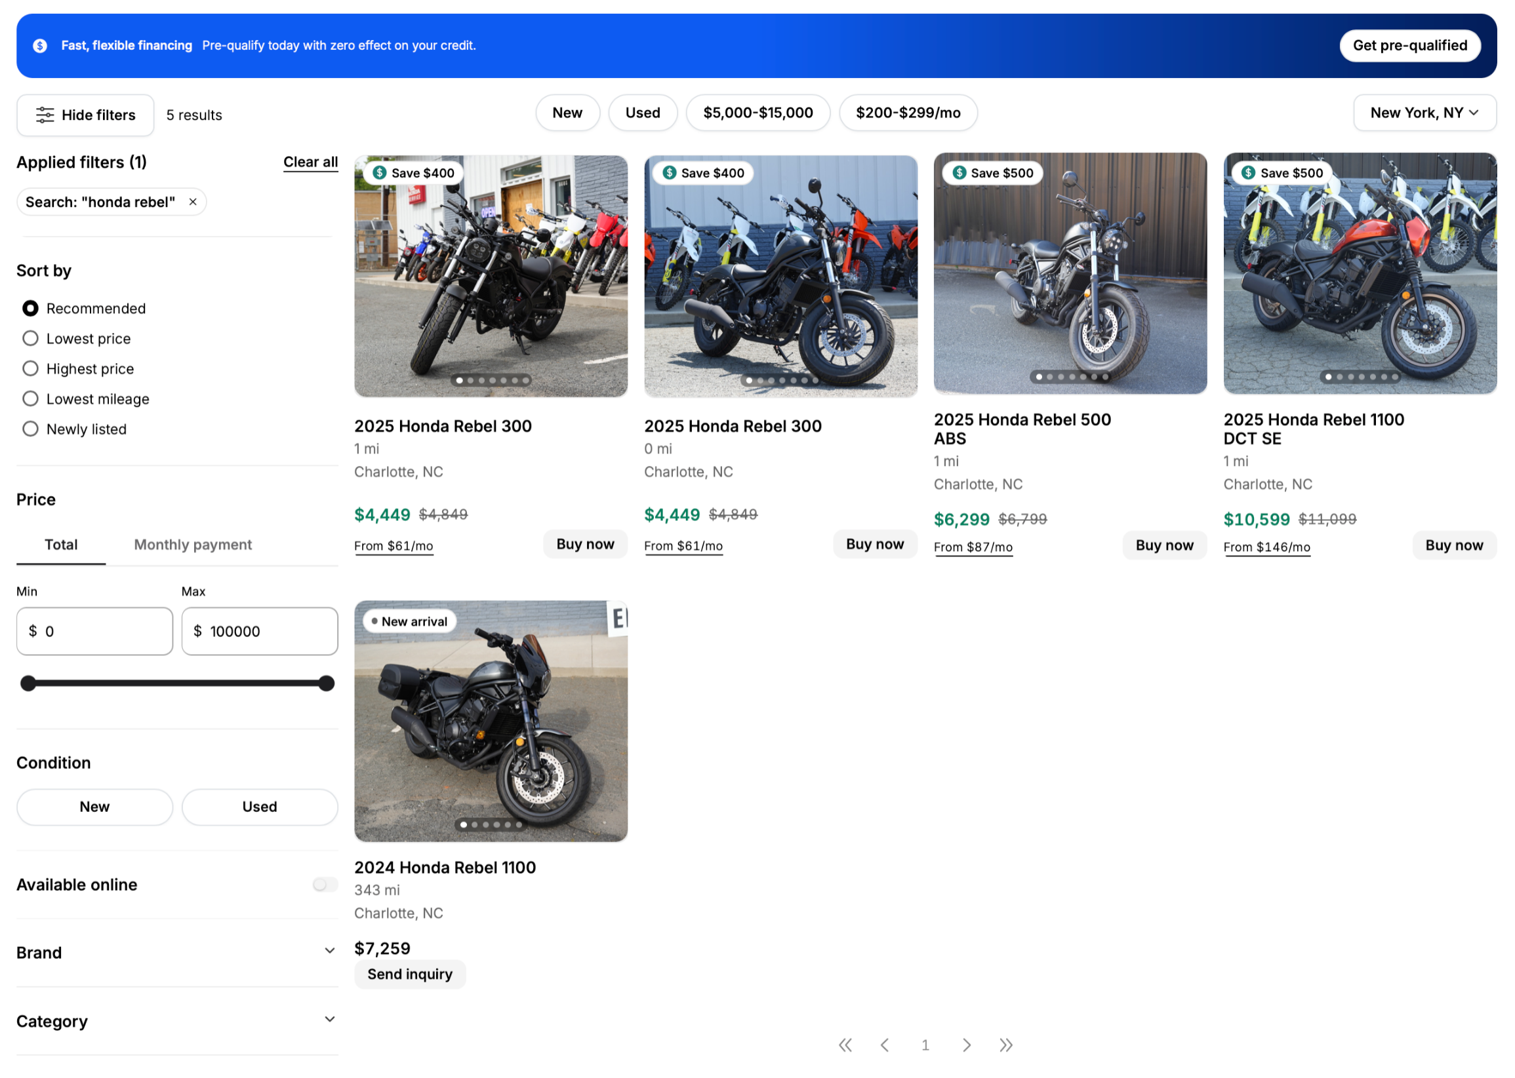
Task: Open From $87/mo financing link
Action: tap(975, 548)
